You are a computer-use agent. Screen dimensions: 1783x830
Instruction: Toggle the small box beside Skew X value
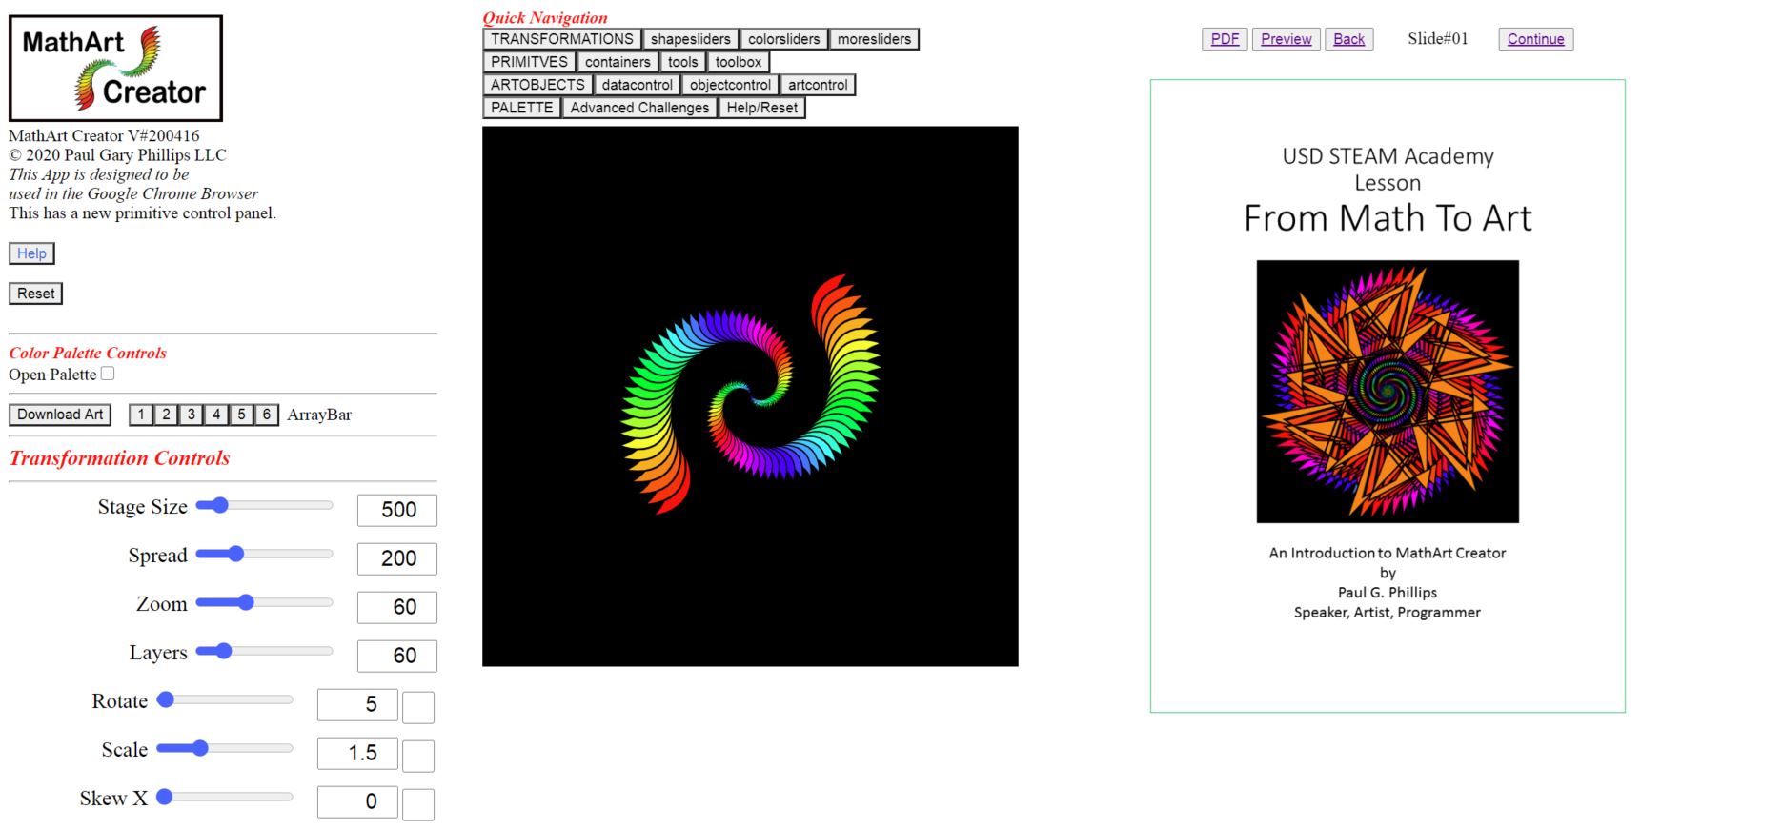417,804
